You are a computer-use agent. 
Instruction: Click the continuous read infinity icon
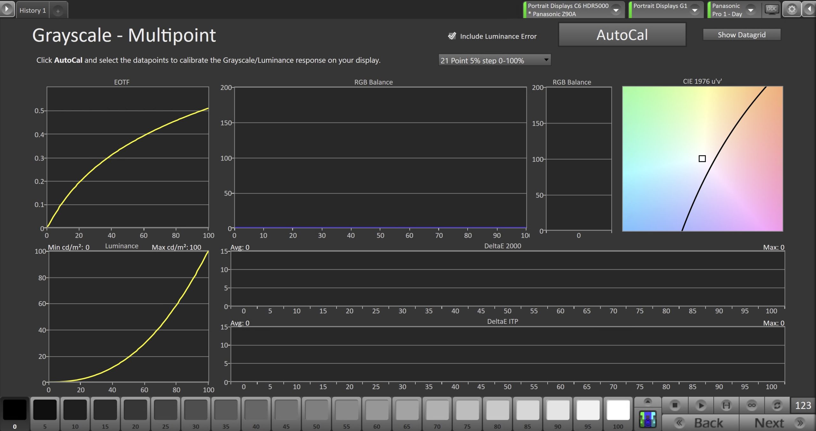pyautogui.click(x=752, y=405)
